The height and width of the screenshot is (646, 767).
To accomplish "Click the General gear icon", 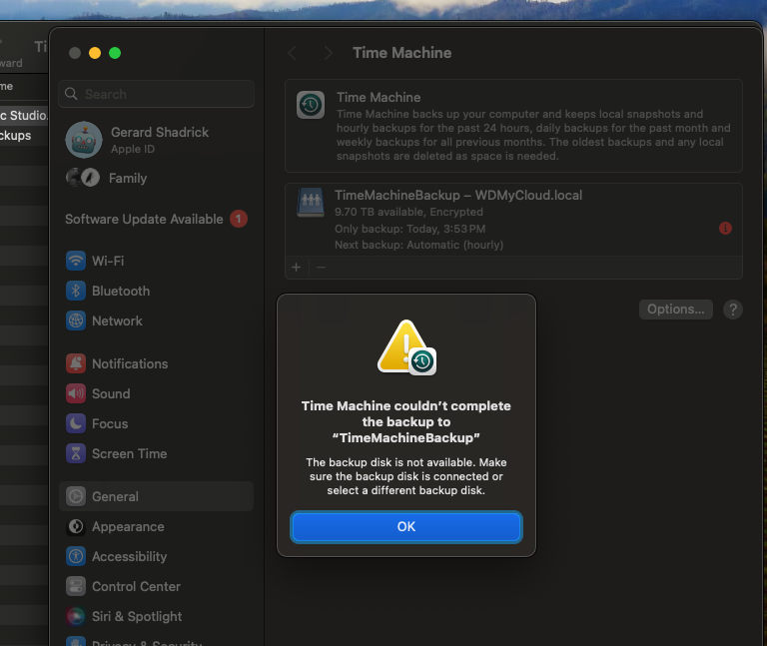I will [x=76, y=496].
